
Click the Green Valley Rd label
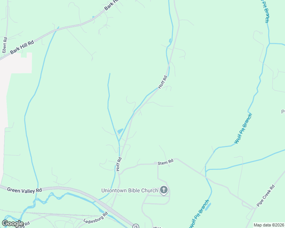pyautogui.click(x=24, y=190)
